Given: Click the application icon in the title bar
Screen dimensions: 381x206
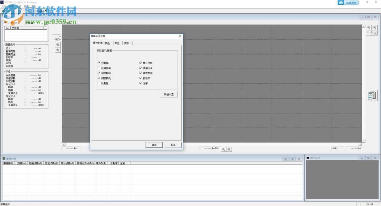Looking at the screenshot, I should (2, 2).
